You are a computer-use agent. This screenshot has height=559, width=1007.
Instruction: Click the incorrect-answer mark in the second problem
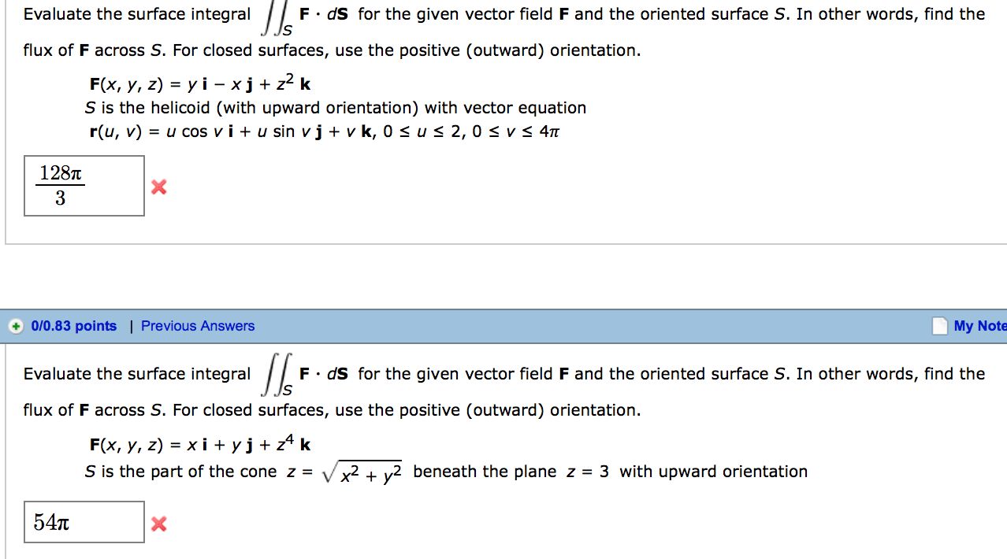(158, 523)
